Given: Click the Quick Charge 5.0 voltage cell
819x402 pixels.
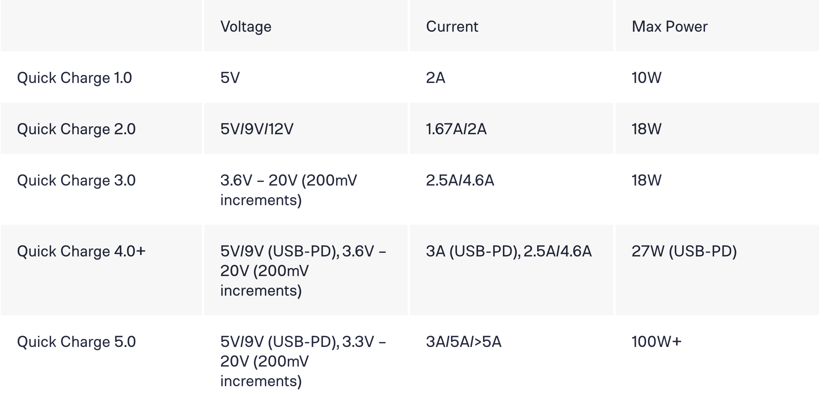Looking at the screenshot, I should click(303, 361).
